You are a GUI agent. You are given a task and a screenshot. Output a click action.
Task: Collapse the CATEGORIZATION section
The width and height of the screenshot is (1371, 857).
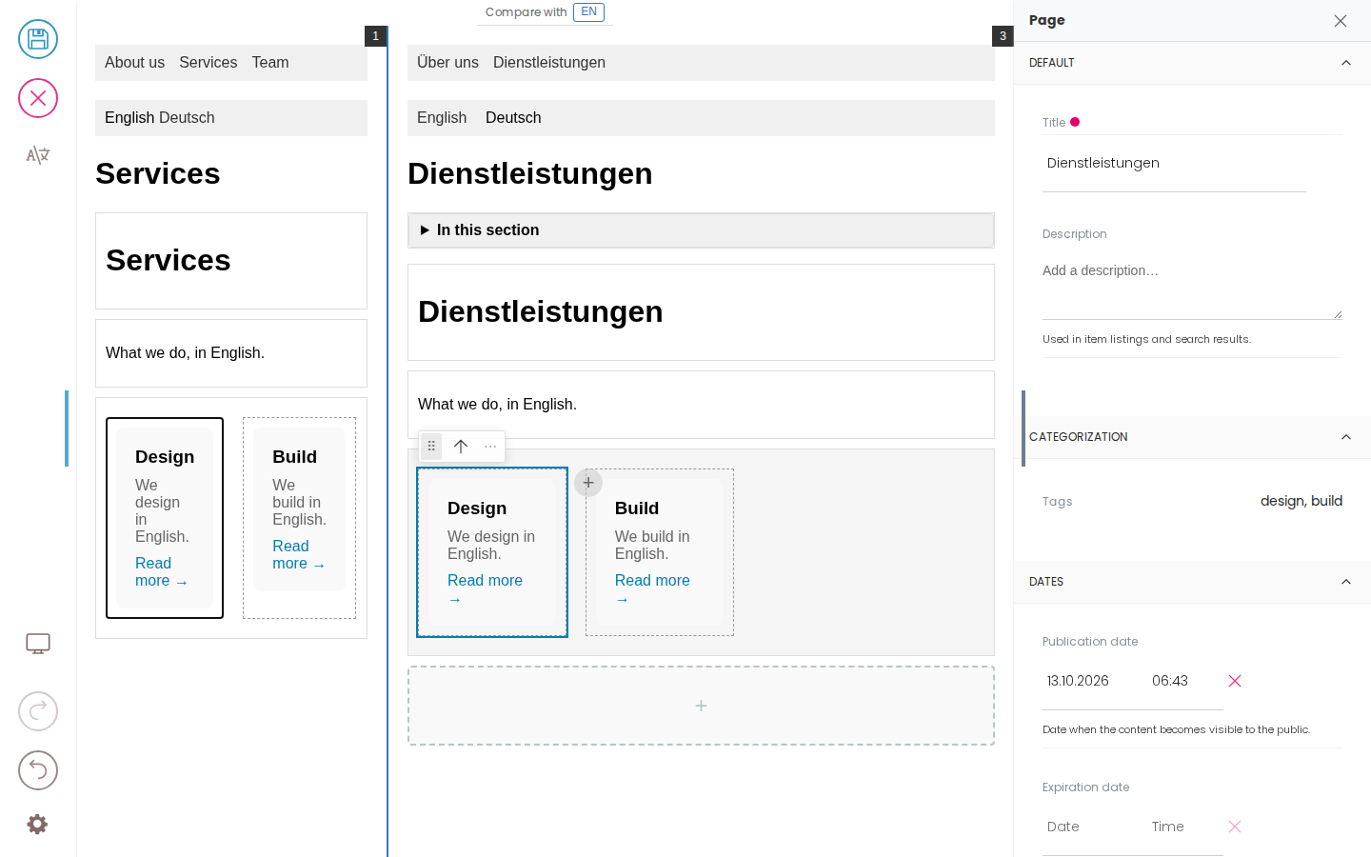click(x=1346, y=437)
